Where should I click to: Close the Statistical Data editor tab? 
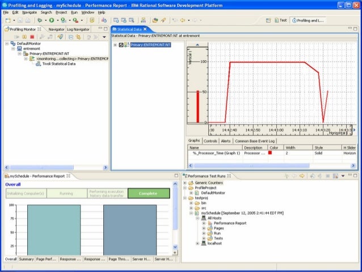pos(144,29)
